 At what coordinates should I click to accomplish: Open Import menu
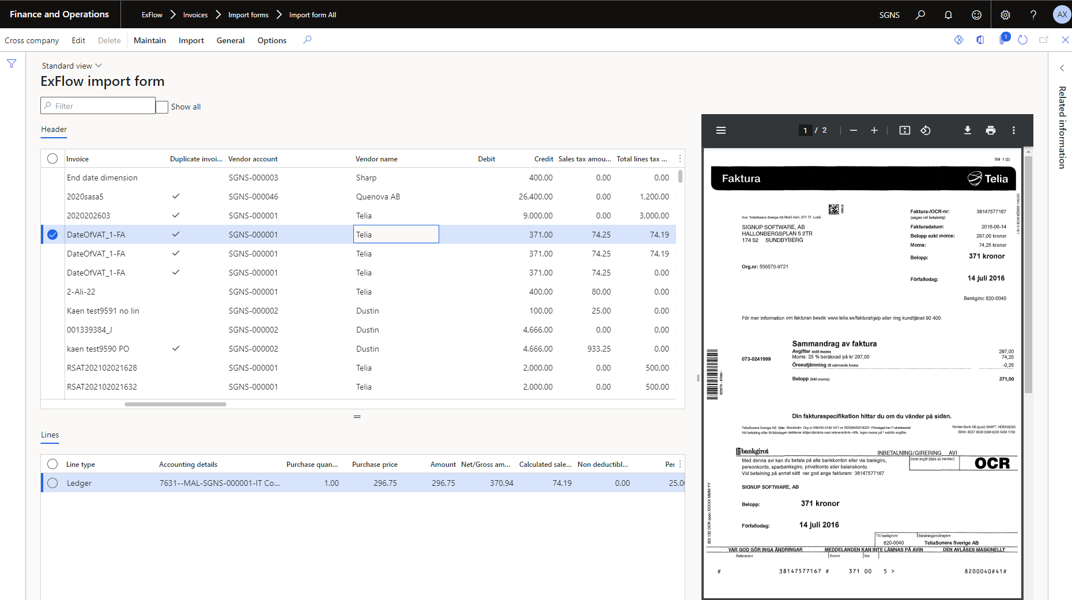pos(191,40)
